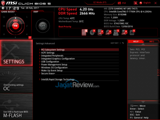Select the USB key boot priority icon

116,32
